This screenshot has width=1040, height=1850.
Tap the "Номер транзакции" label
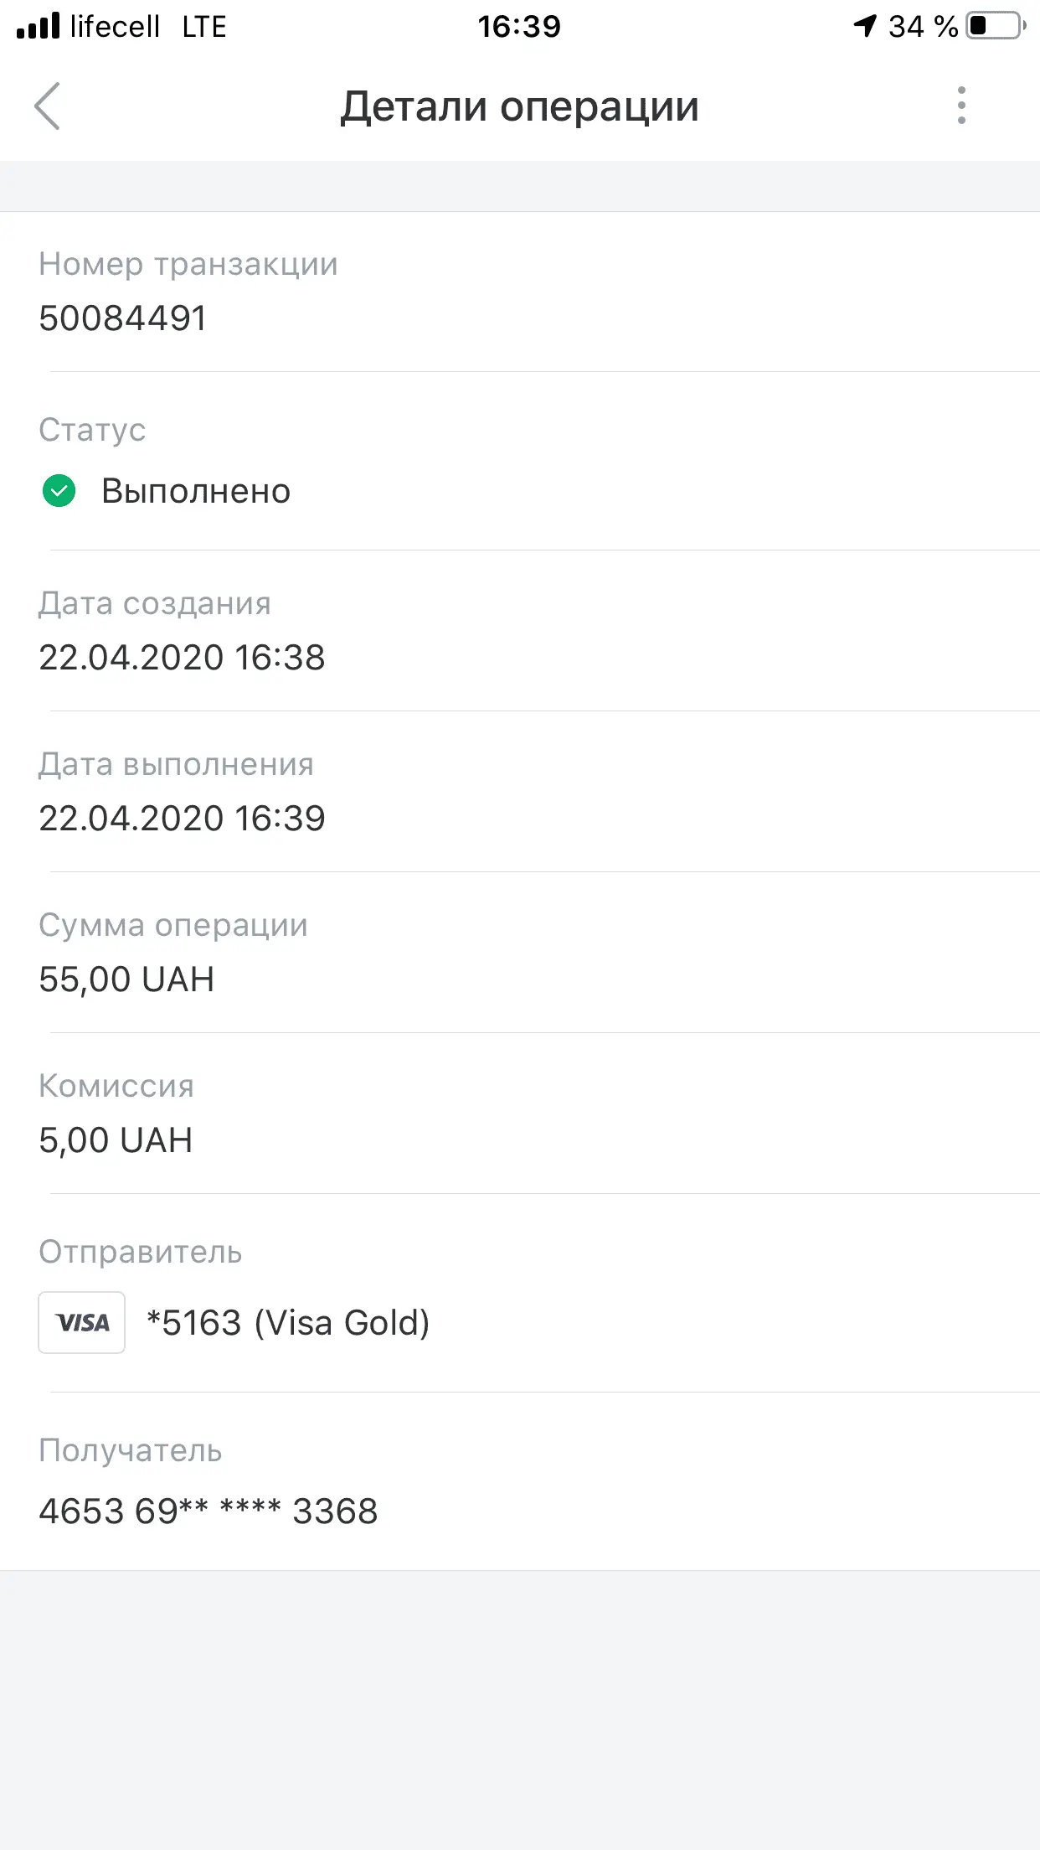coord(188,264)
